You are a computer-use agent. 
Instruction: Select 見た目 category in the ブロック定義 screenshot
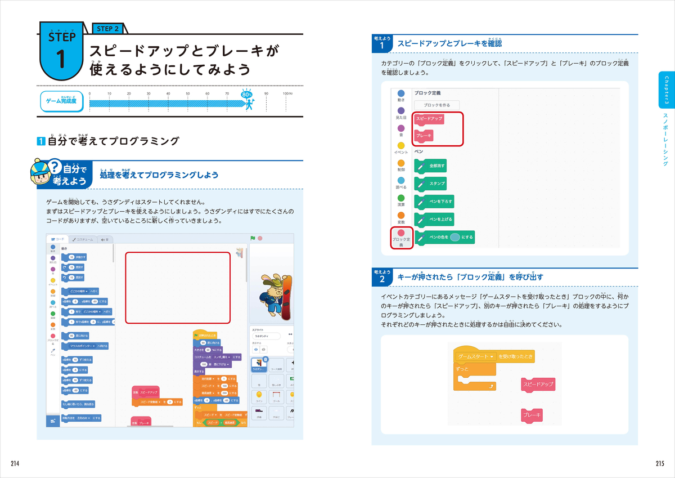[401, 115]
